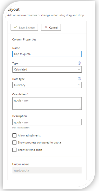The image size is (99, 191).
Task: Click the checkmark icon on Save & close
Action: [15, 27]
